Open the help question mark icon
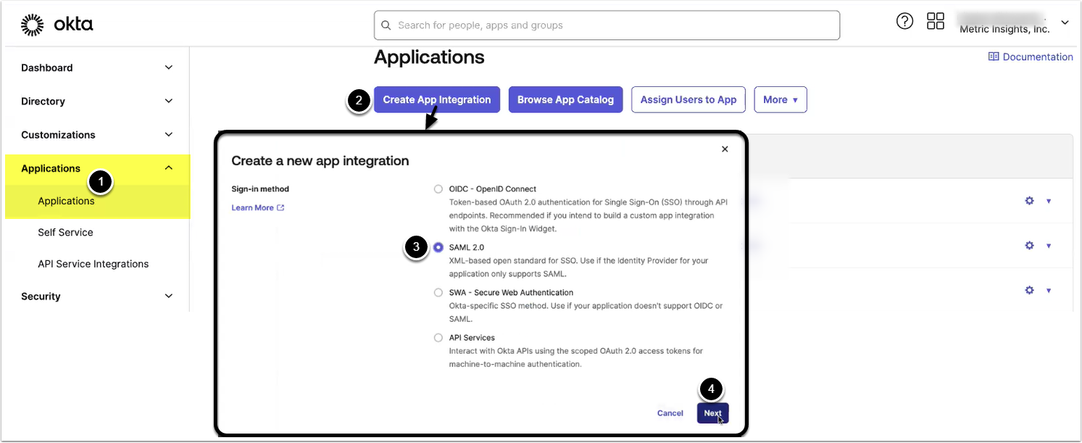 [904, 21]
